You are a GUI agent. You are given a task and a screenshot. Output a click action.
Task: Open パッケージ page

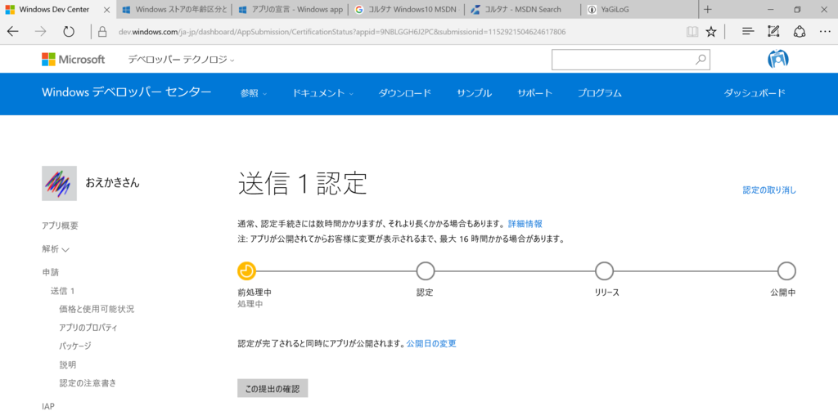(75, 346)
